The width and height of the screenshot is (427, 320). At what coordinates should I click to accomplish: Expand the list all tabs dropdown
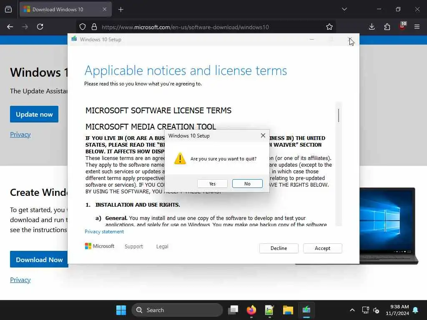[x=344, y=9]
